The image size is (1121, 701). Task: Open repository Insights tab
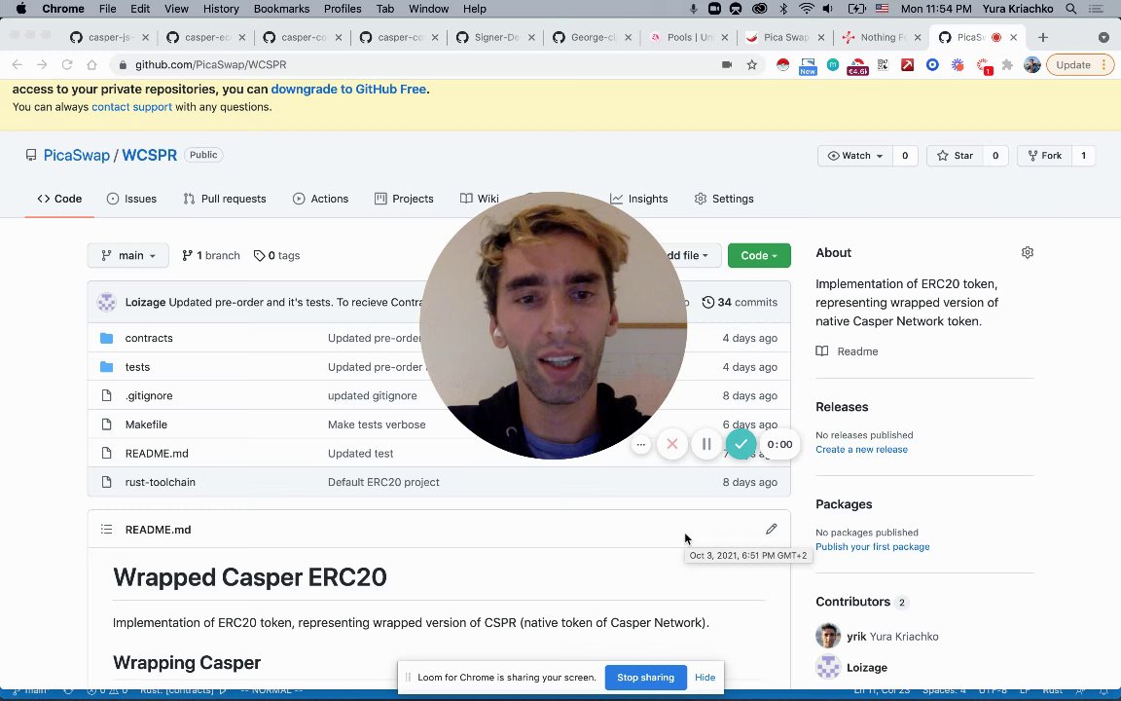[x=639, y=199]
